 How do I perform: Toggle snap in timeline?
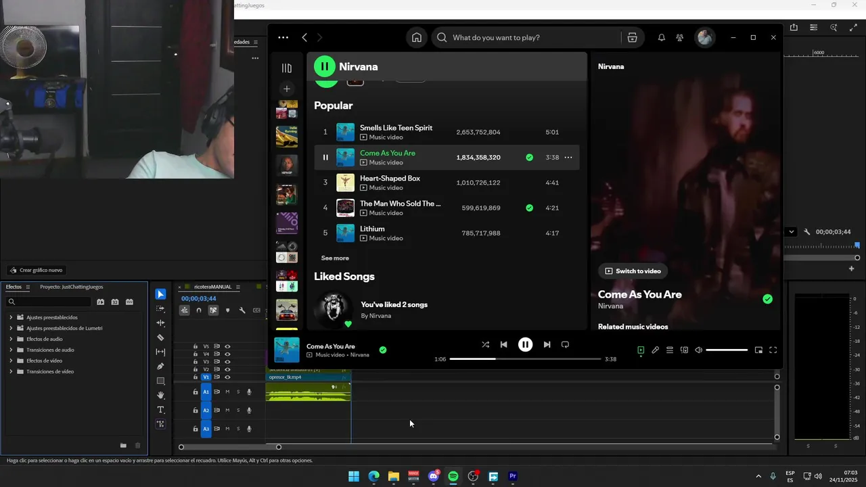click(x=199, y=310)
